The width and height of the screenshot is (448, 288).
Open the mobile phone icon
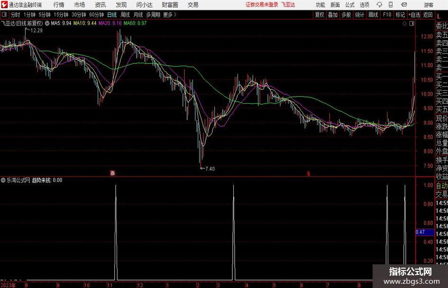[x=391, y=5]
